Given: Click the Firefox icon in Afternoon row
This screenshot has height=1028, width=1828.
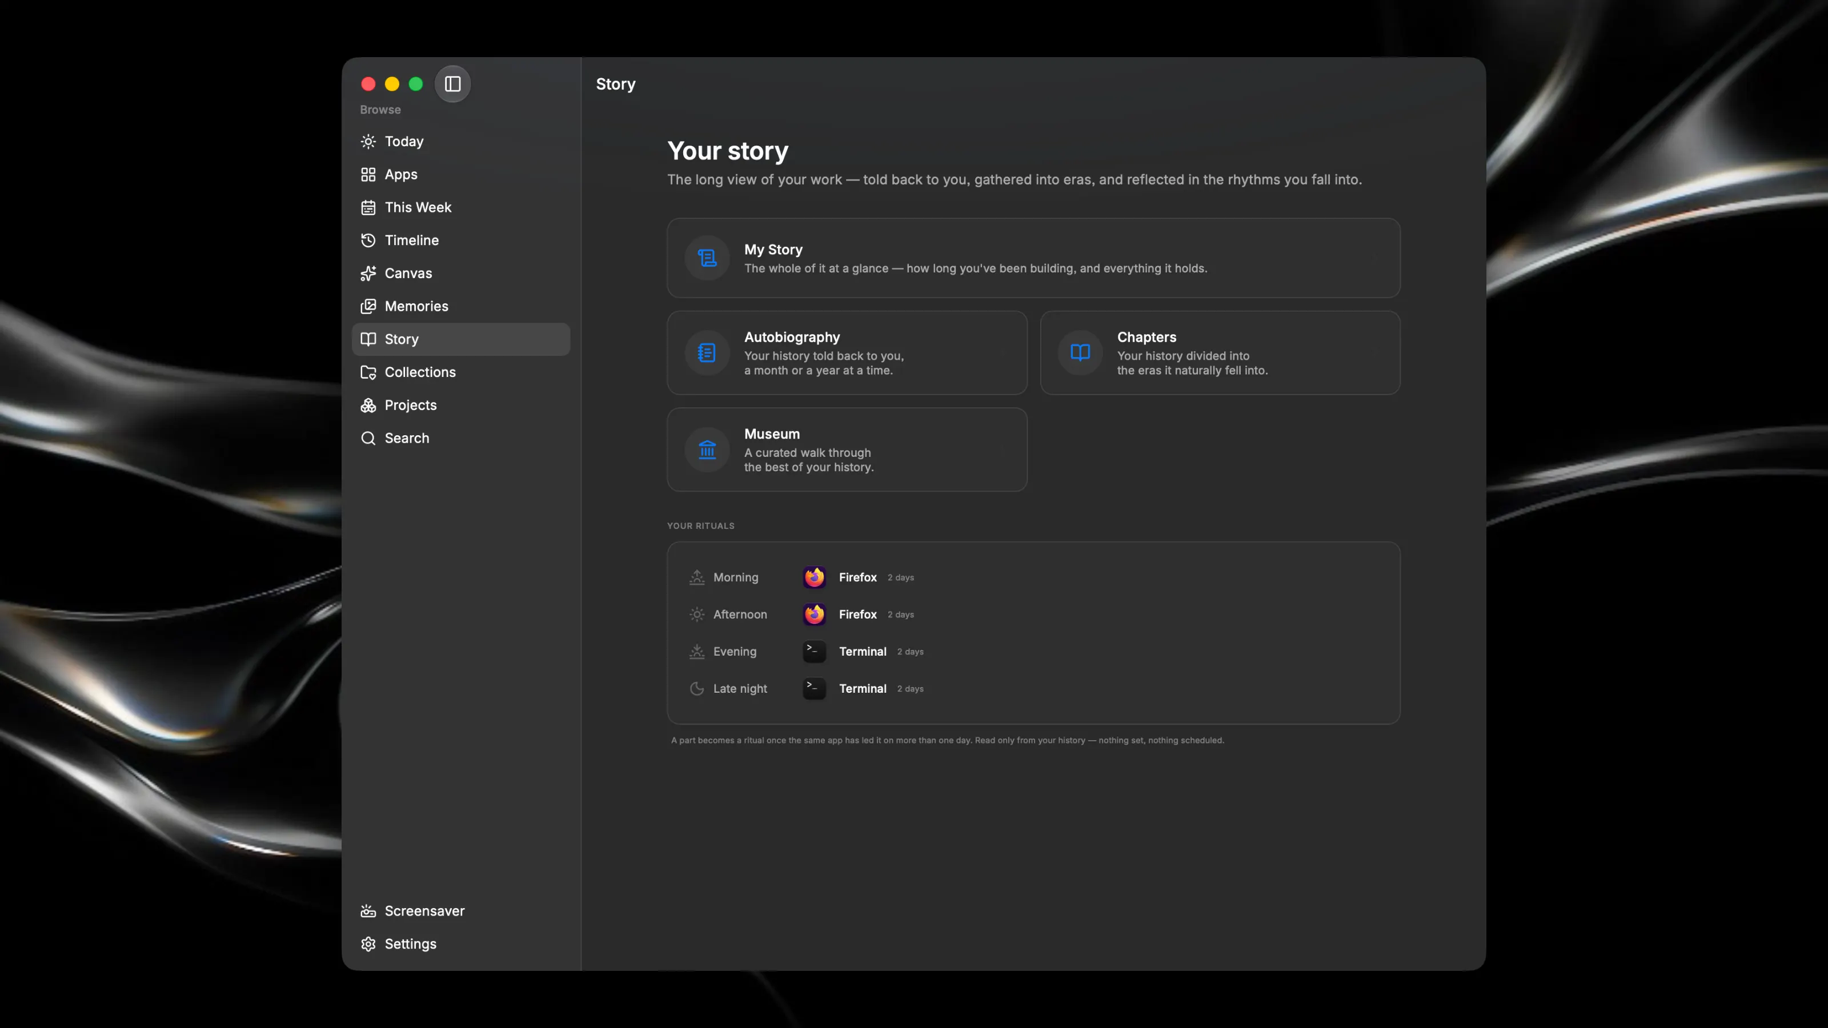Looking at the screenshot, I should [814, 615].
